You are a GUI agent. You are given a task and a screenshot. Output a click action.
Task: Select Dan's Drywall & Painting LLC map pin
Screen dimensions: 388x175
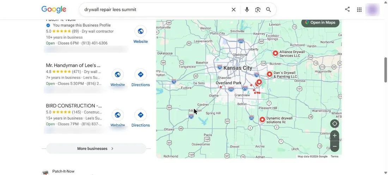[269, 74]
